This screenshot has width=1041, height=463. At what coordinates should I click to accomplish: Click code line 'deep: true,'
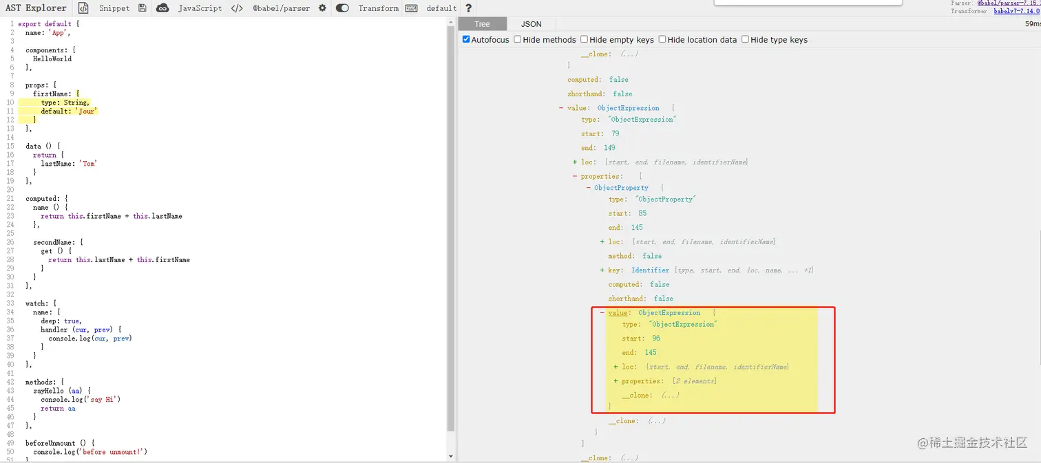point(61,321)
